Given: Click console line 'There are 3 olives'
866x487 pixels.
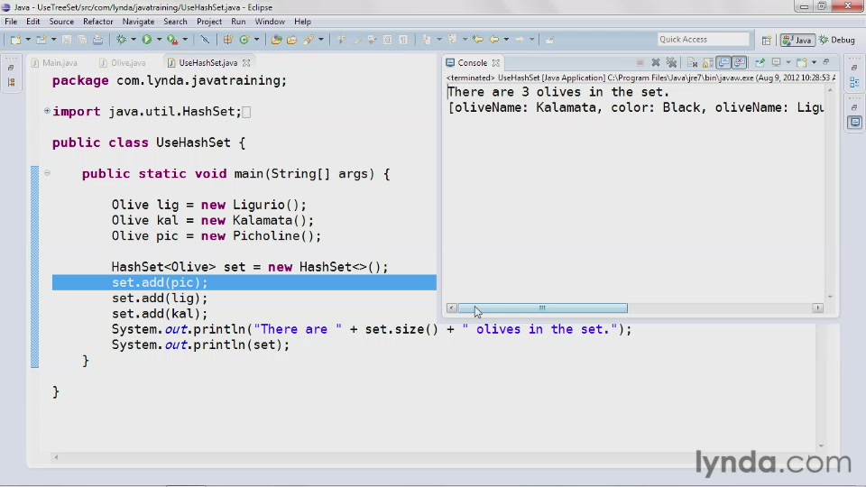Looking at the screenshot, I should pyautogui.click(x=557, y=92).
